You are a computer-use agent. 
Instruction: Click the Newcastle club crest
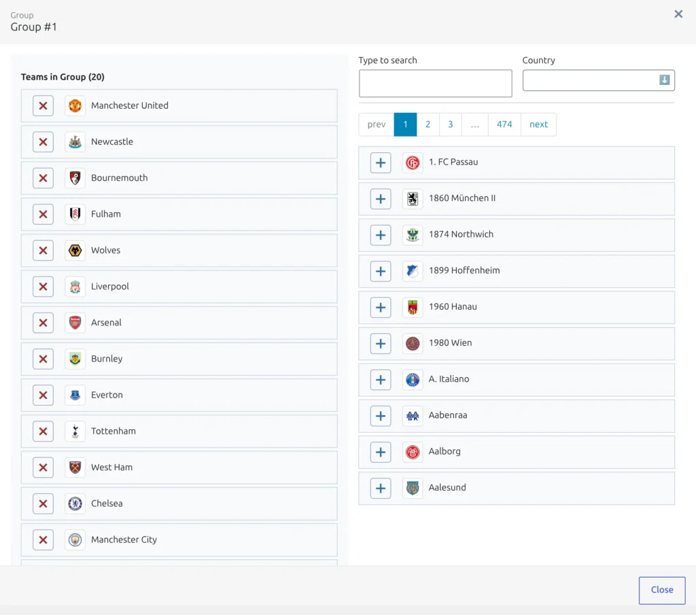(75, 142)
